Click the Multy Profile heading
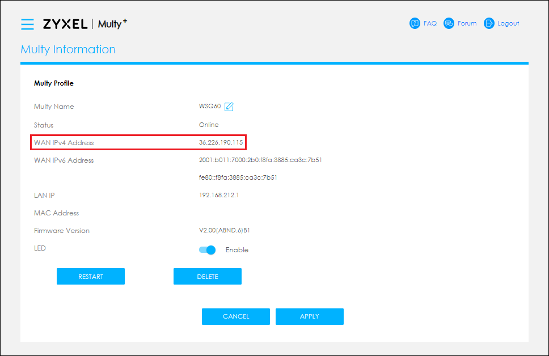This screenshot has width=549, height=356. 53,83
